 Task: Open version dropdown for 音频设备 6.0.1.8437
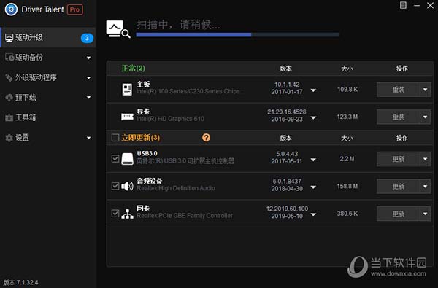point(313,187)
